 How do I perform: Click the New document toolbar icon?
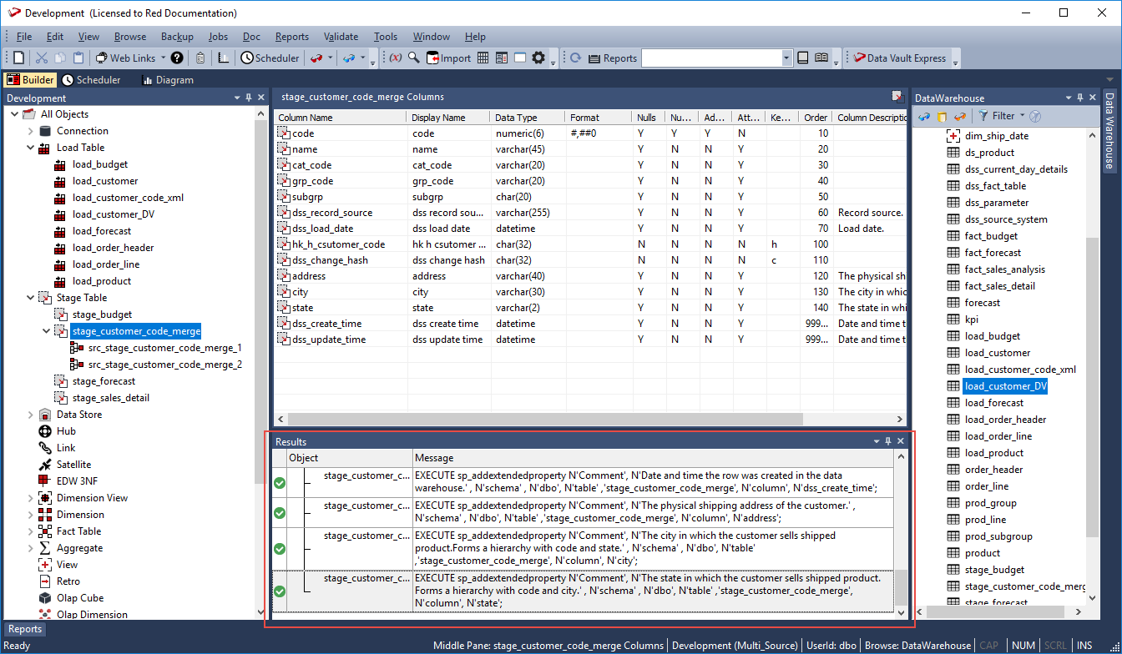click(18, 58)
